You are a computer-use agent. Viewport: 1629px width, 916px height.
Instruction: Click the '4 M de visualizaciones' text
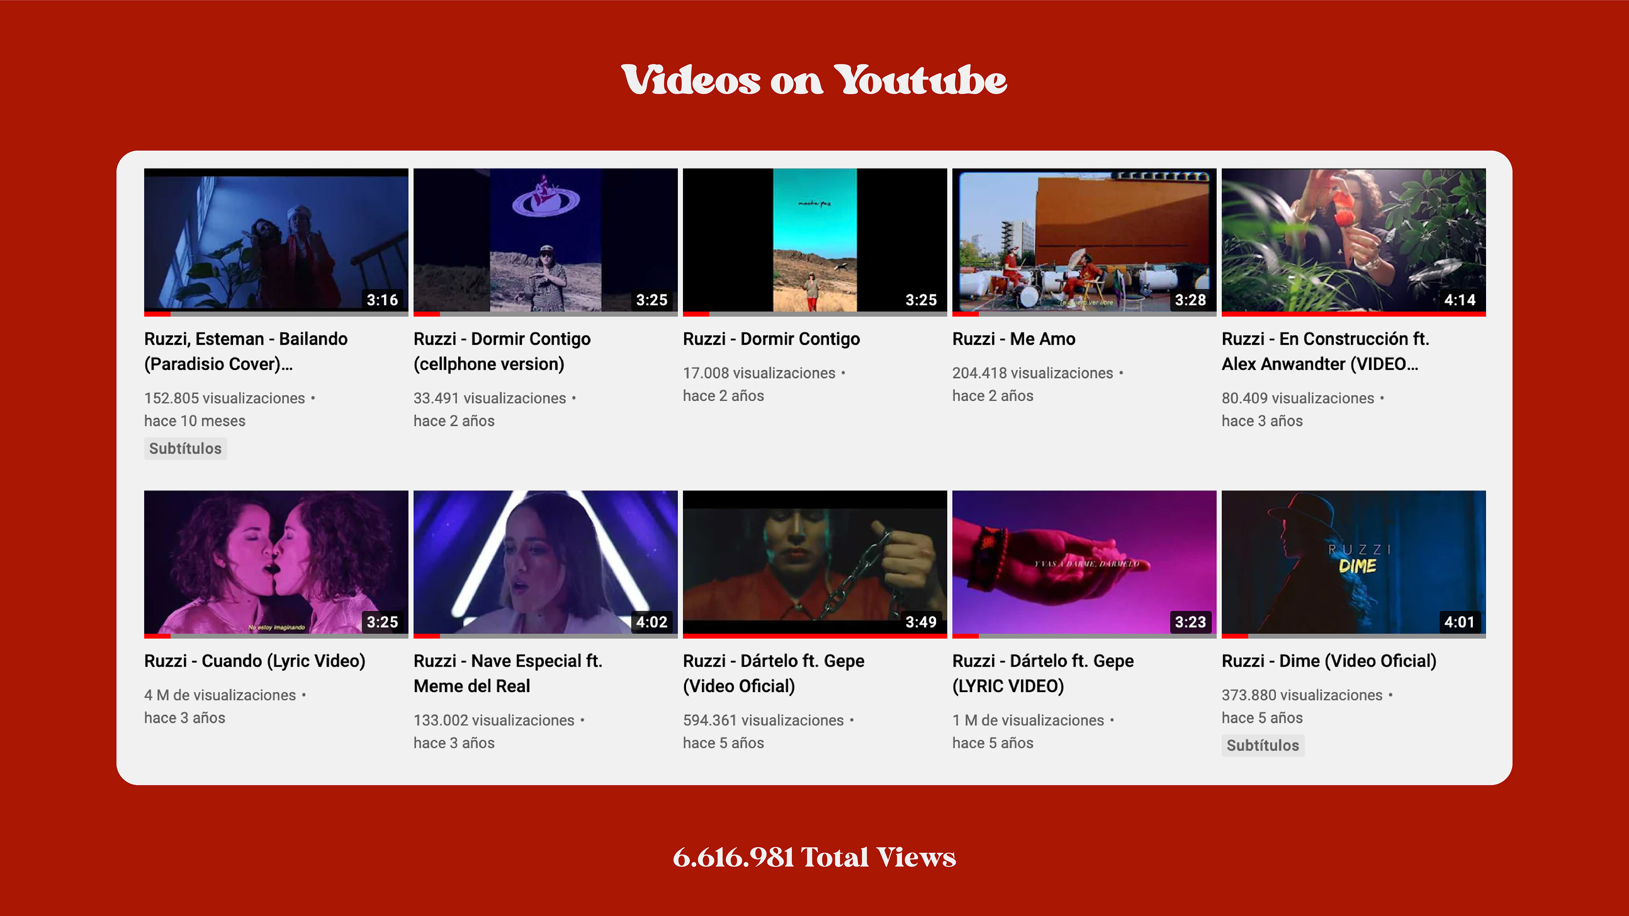[x=219, y=695]
